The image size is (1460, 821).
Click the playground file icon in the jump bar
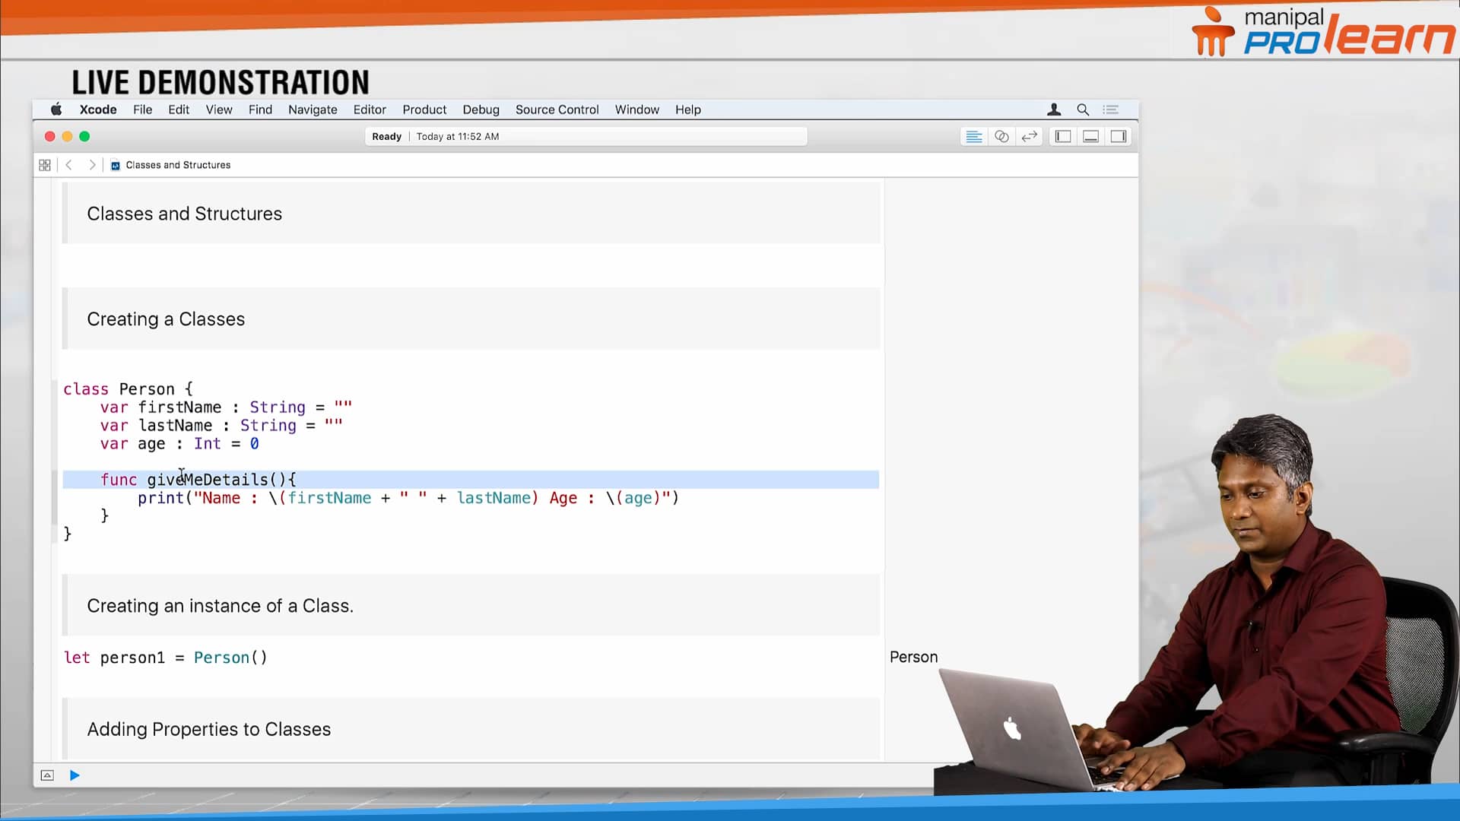tap(115, 165)
